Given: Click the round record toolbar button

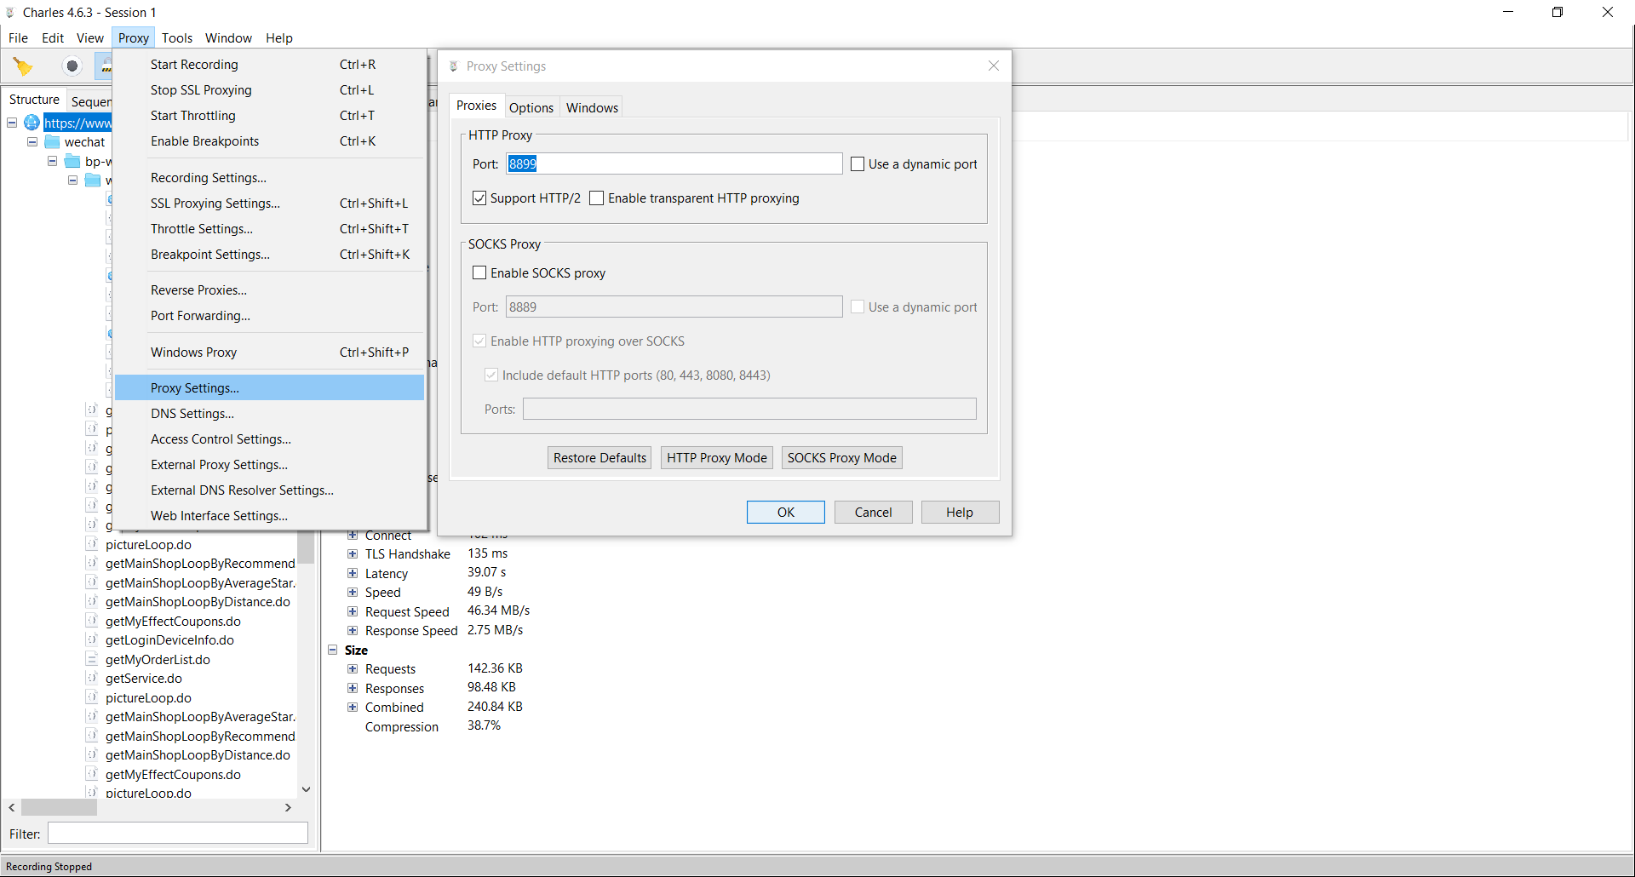Looking at the screenshot, I should (x=72, y=66).
